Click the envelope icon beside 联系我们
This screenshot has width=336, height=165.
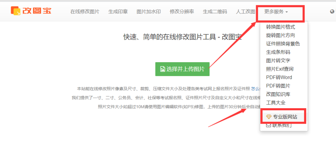268,126
